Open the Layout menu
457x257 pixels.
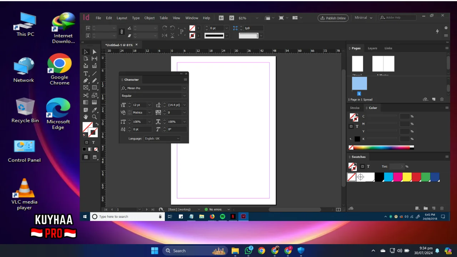[x=122, y=18]
